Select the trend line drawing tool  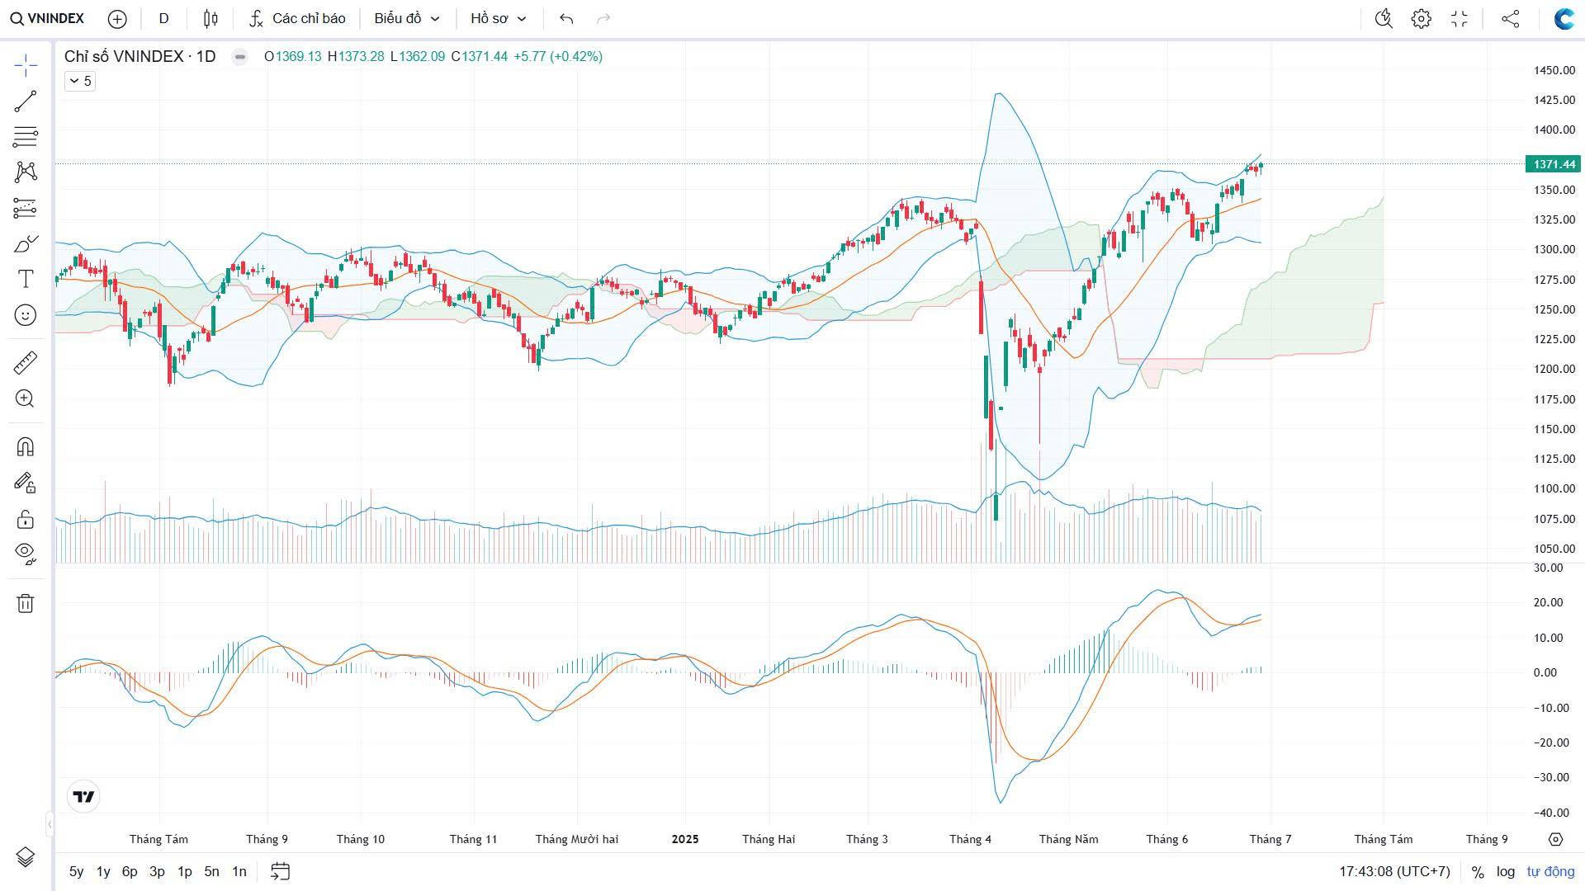(x=26, y=101)
